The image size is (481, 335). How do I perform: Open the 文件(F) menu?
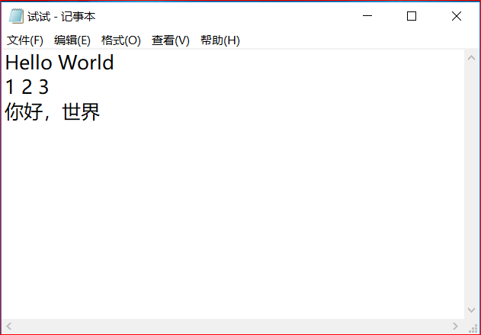pos(25,40)
